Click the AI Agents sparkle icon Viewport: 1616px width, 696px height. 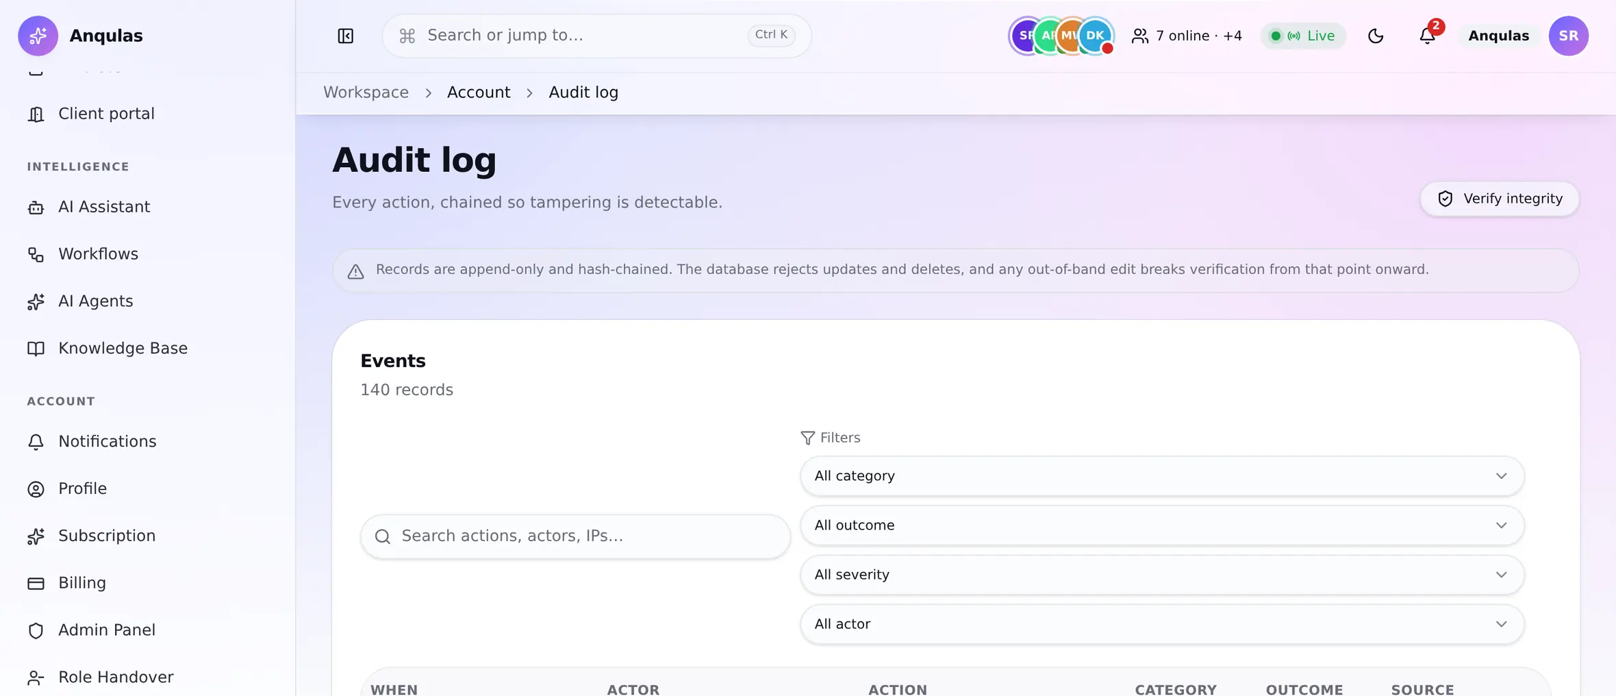point(36,302)
